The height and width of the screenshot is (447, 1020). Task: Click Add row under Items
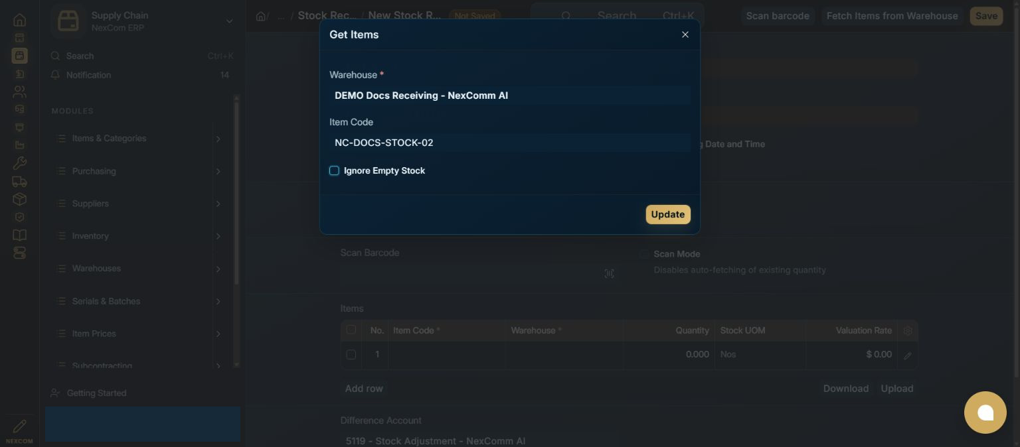[364, 389]
